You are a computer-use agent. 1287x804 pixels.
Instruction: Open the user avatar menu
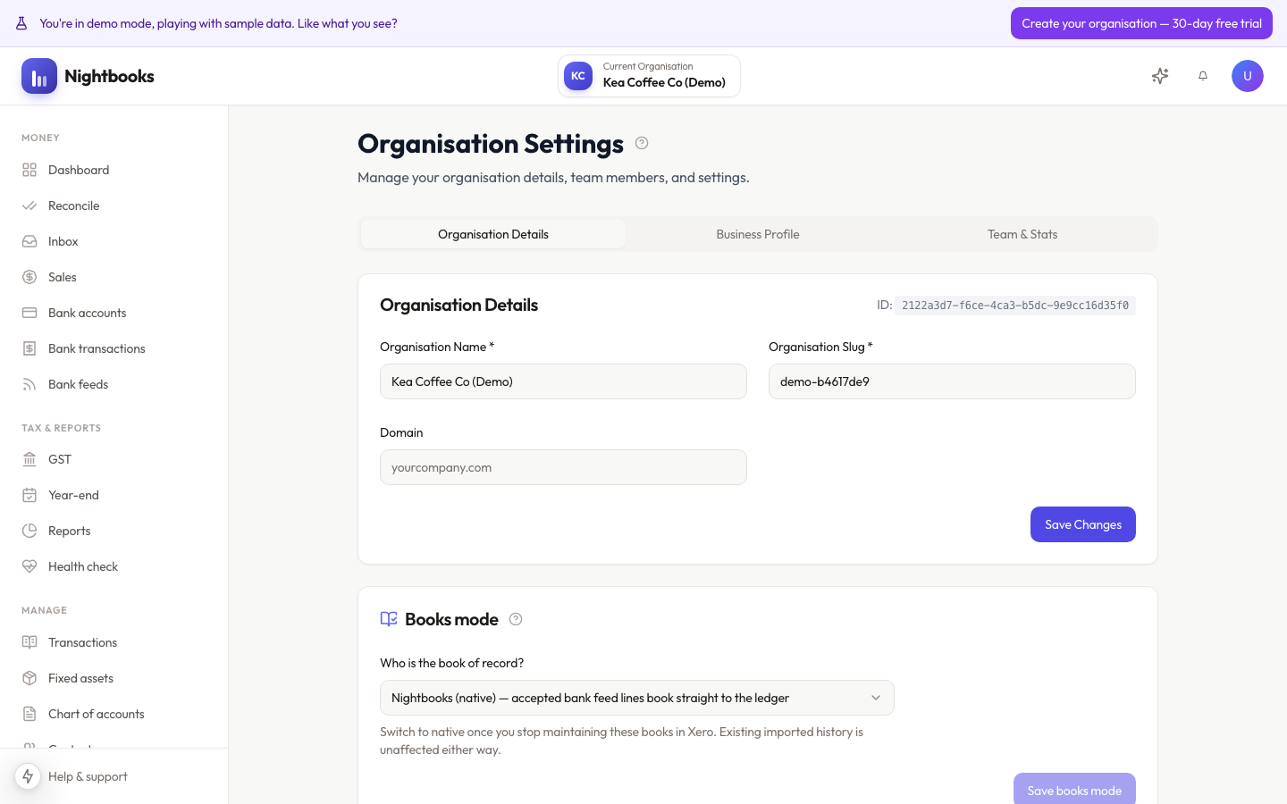pos(1248,76)
